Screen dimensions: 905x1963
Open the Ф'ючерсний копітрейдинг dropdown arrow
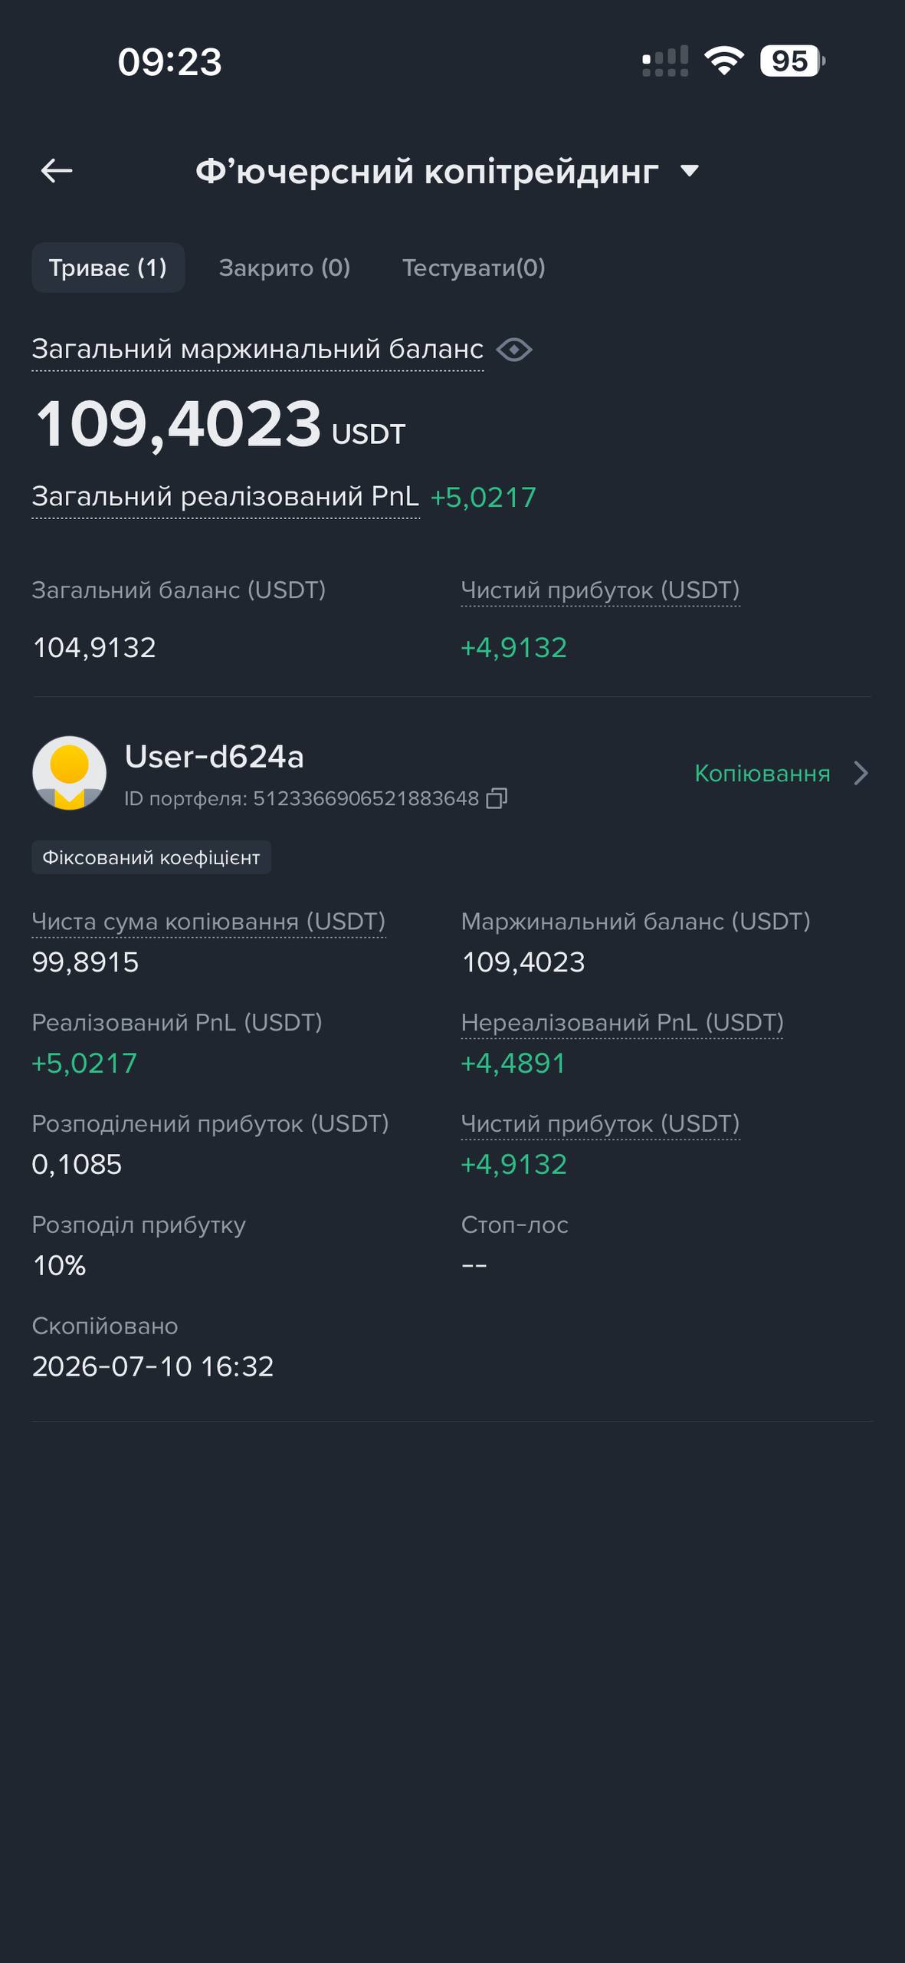[690, 171]
